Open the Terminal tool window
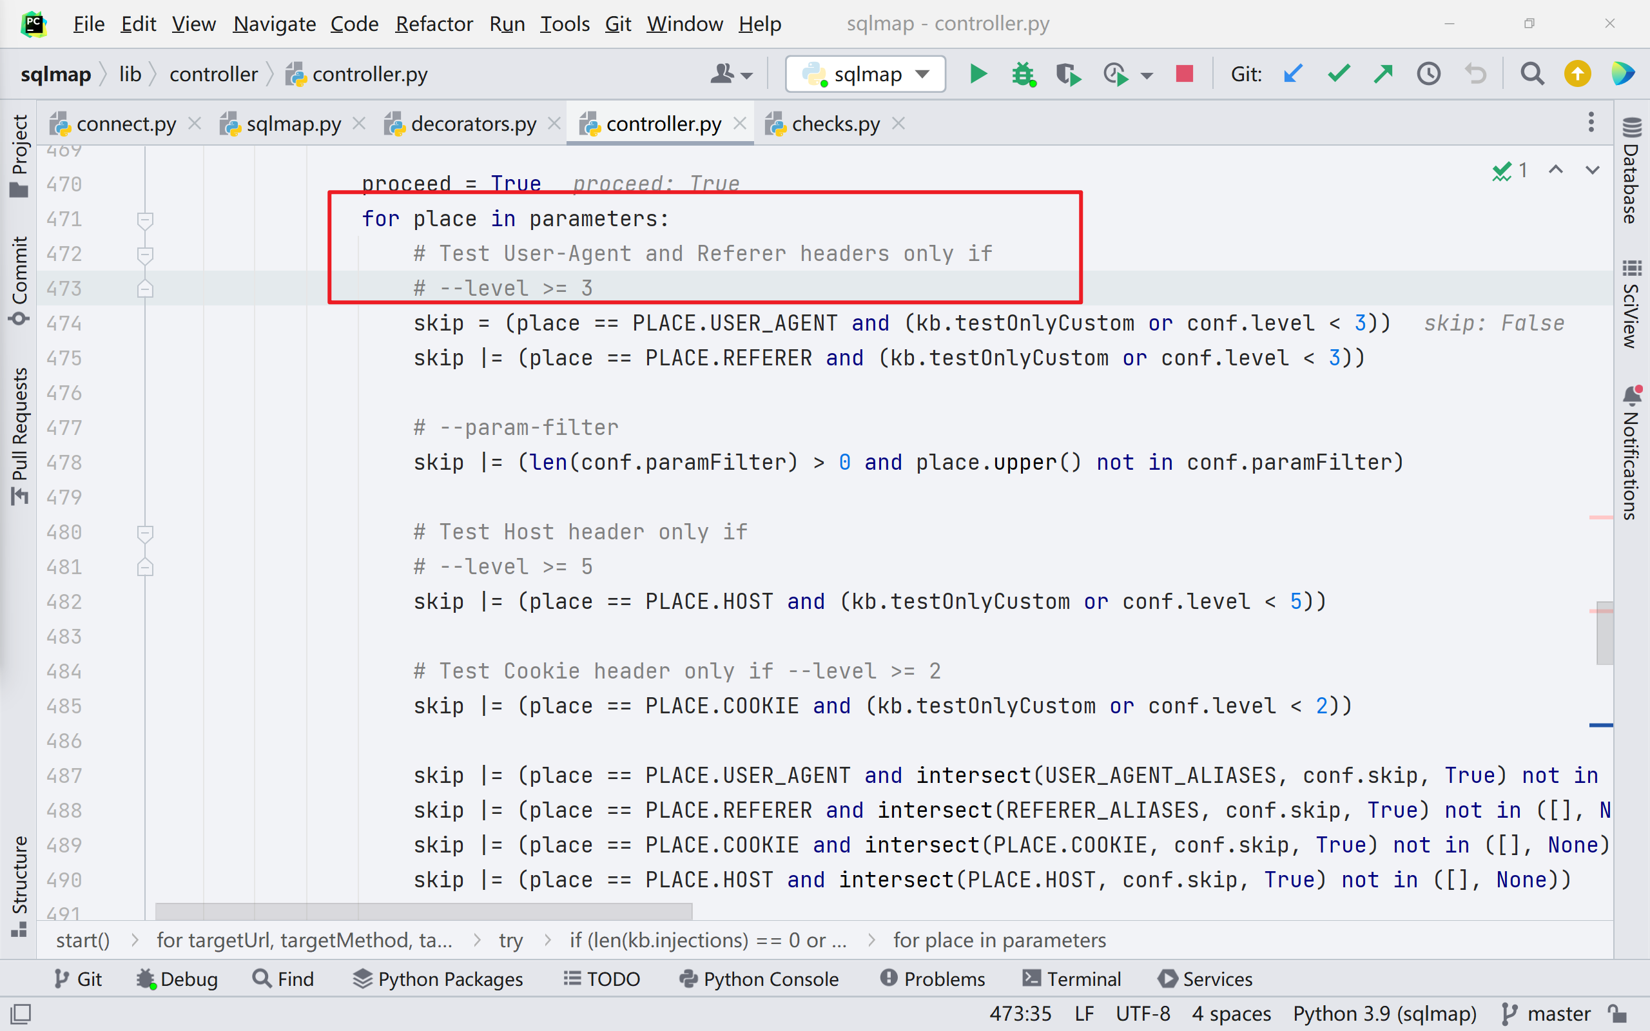 pos(1072,979)
